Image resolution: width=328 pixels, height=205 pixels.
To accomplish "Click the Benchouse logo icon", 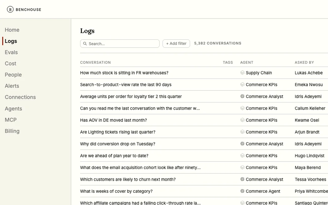I will [10, 9].
